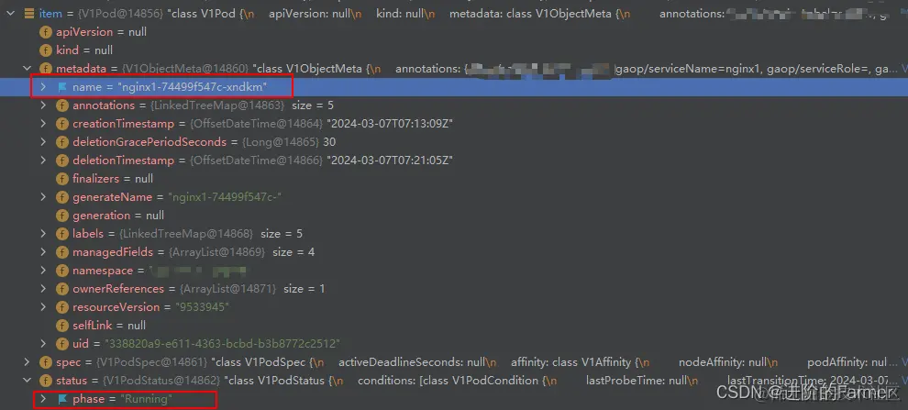Image resolution: width=908 pixels, height=410 pixels.
Task: Click the metadata field icon
Action: [x=45, y=69]
